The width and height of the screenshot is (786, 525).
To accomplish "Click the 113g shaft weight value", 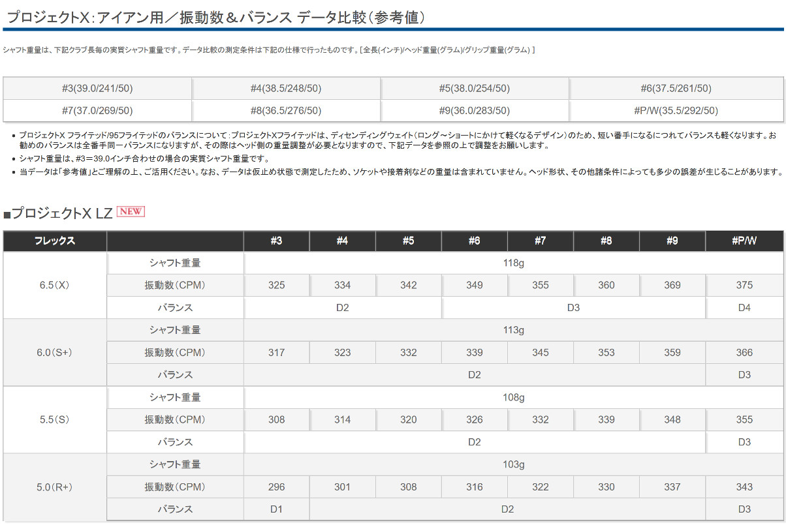I will tap(514, 330).
